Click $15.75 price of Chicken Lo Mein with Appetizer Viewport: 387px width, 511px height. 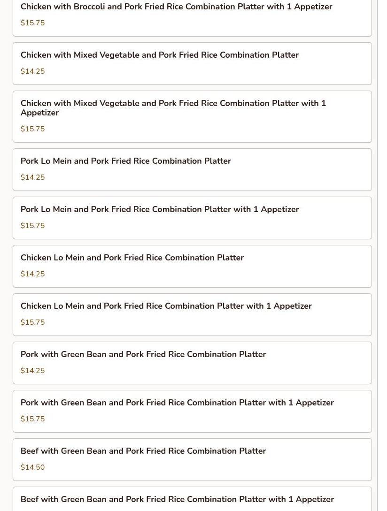coord(33,322)
